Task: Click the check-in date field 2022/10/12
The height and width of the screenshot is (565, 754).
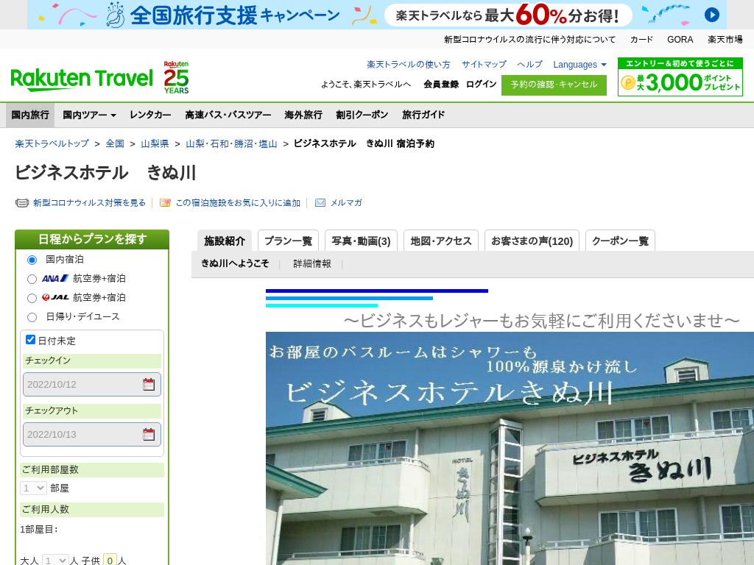Action: [92, 384]
